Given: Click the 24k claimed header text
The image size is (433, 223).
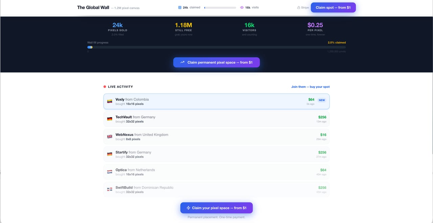Looking at the screenshot, I should click(191, 7).
